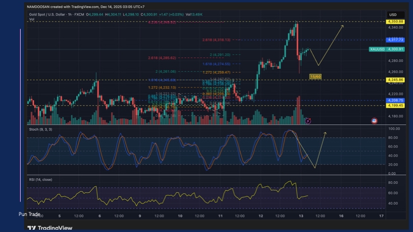Screen dimensions: 413x232
Task: Click the purple lightning event icon
Action: tap(309, 121)
